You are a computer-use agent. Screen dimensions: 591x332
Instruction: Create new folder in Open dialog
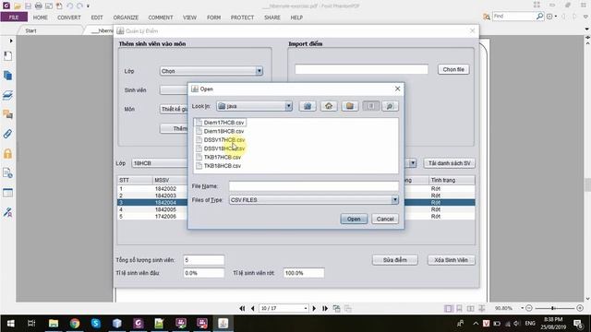pos(350,106)
